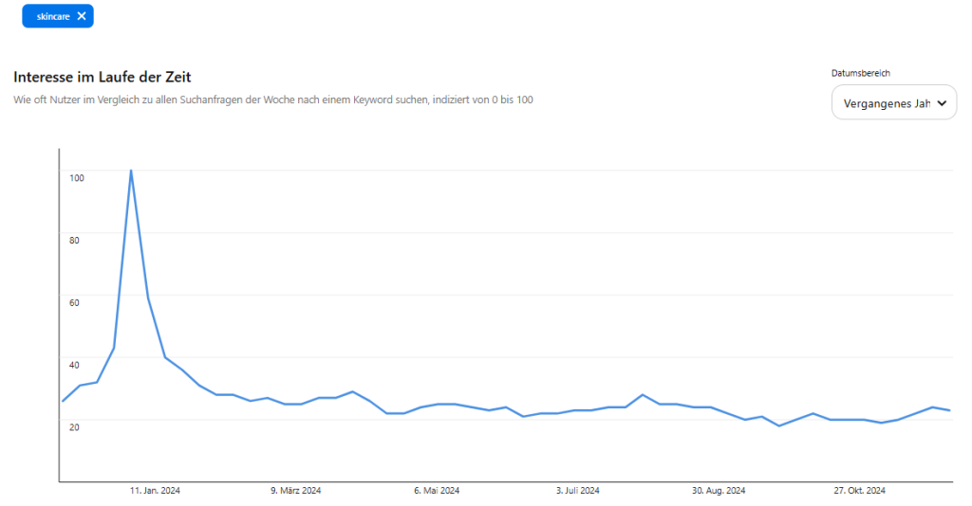Click the 6. Mai 2024 x-axis label
The image size is (972, 506).
click(x=437, y=491)
